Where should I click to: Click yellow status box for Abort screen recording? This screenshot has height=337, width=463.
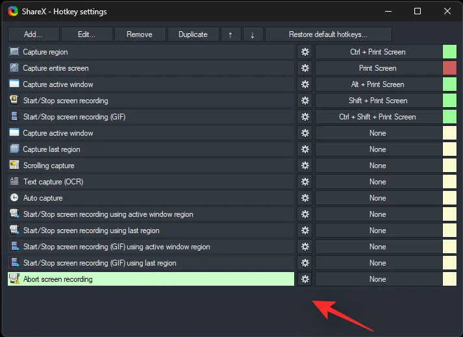pos(449,279)
